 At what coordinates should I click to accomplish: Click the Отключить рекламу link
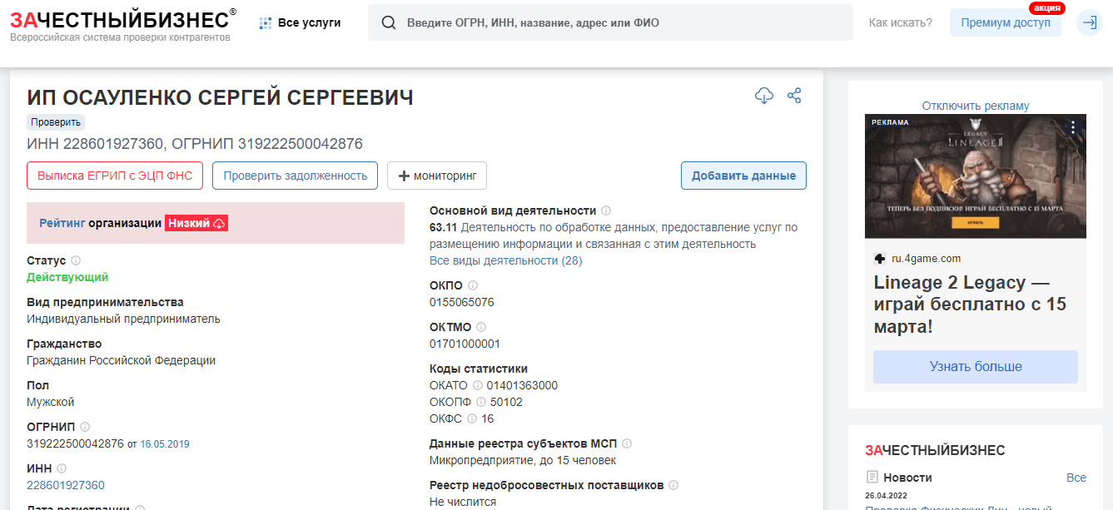coord(976,104)
